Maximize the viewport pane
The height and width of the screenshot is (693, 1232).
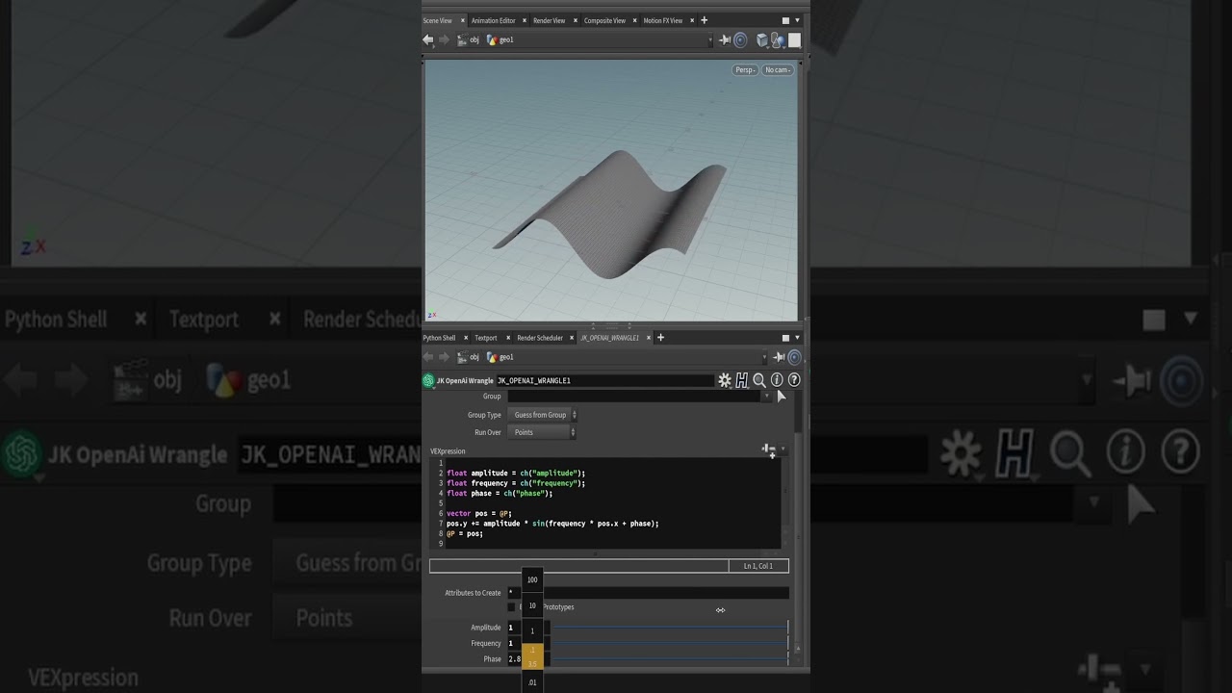[x=785, y=20]
